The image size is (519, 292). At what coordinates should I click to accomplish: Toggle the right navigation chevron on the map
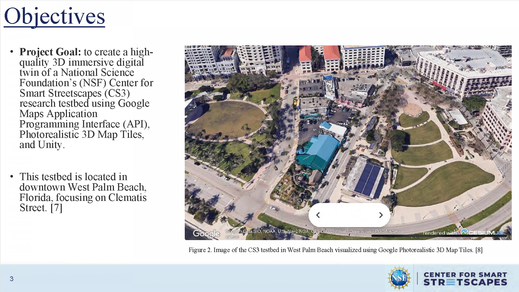381,215
